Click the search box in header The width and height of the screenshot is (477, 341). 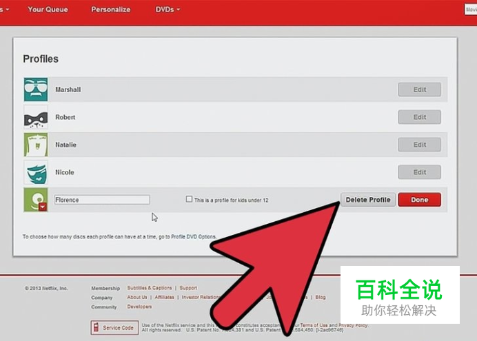(471, 10)
